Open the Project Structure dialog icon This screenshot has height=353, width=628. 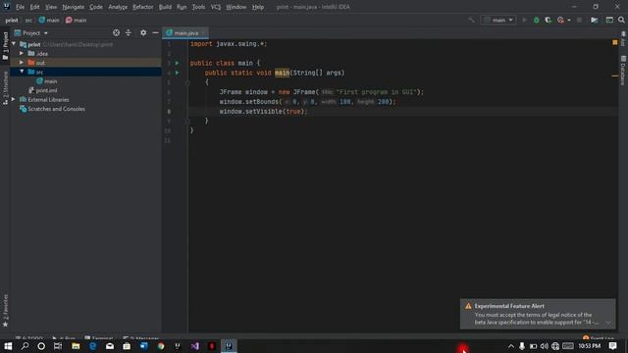click(595, 20)
